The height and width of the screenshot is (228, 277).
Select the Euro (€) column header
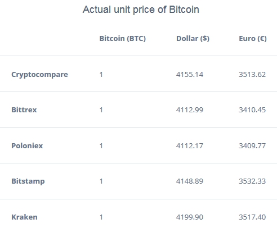coord(253,39)
